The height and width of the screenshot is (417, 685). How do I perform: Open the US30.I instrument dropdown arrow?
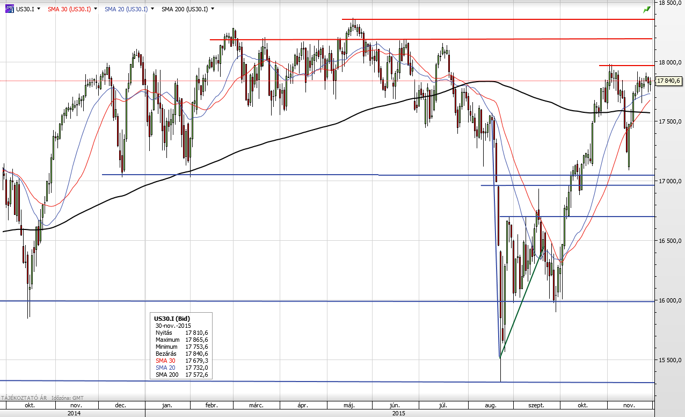point(38,9)
